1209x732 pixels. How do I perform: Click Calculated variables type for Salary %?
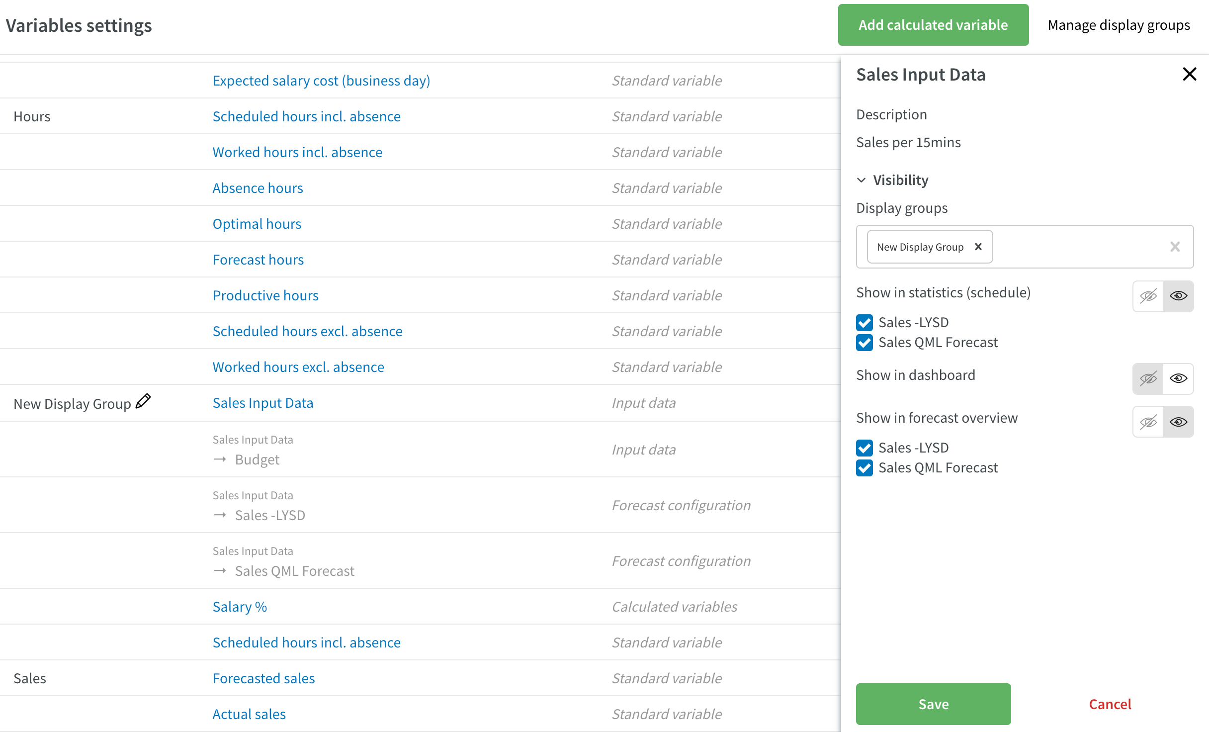(x=674, y=607)
